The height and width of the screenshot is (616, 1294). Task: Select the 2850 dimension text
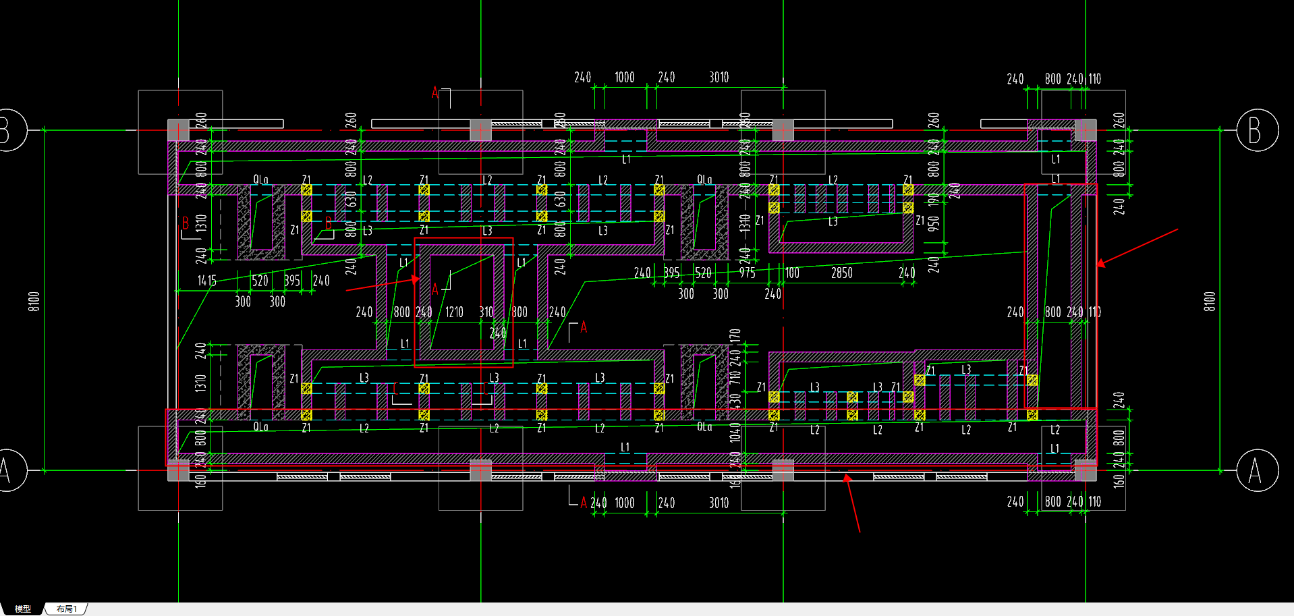point(841,273)
